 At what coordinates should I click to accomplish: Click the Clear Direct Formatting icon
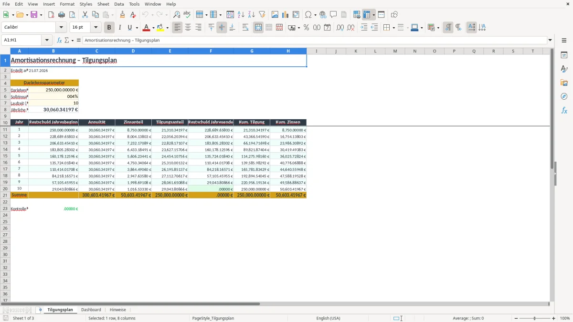133,14
